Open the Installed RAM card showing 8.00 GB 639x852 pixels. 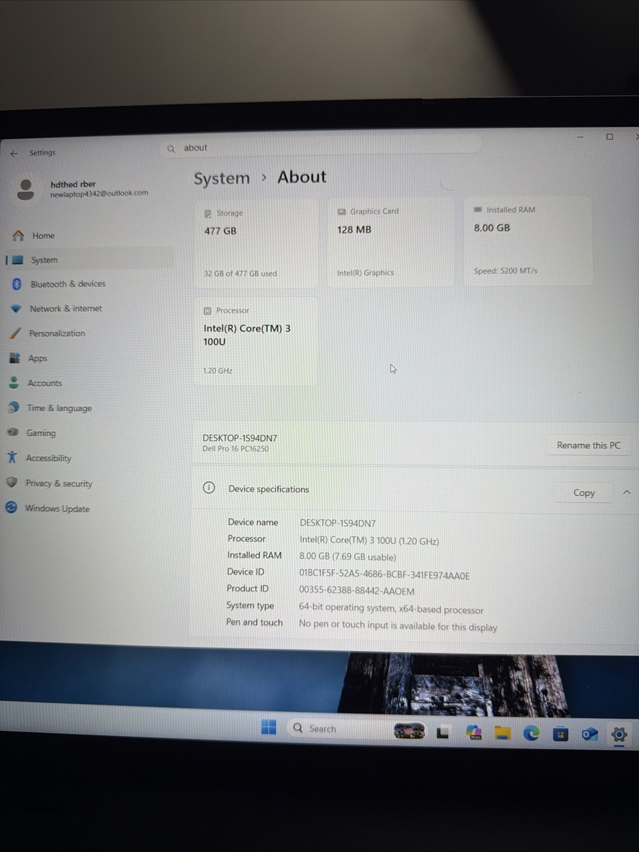[x=528, y=241]
